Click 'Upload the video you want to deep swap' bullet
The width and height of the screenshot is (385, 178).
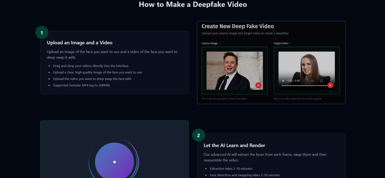(x=92, y=79)
